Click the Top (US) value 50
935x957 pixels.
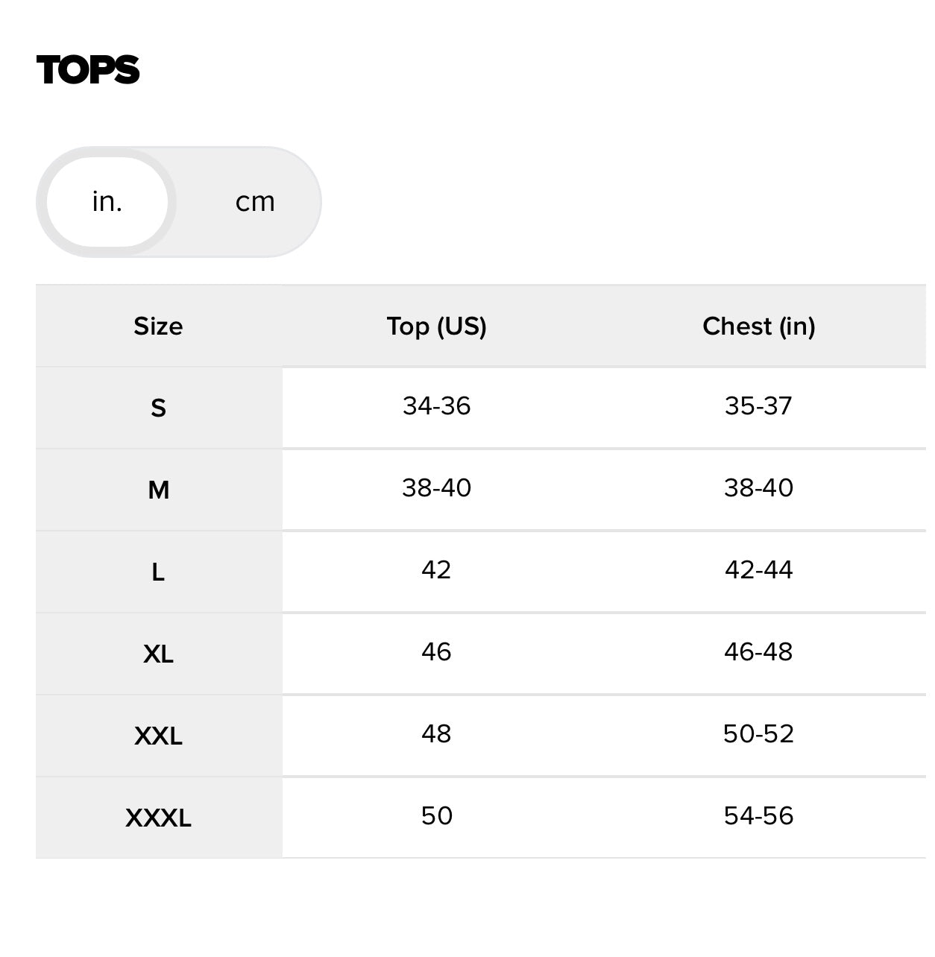(x=437, y=816)
